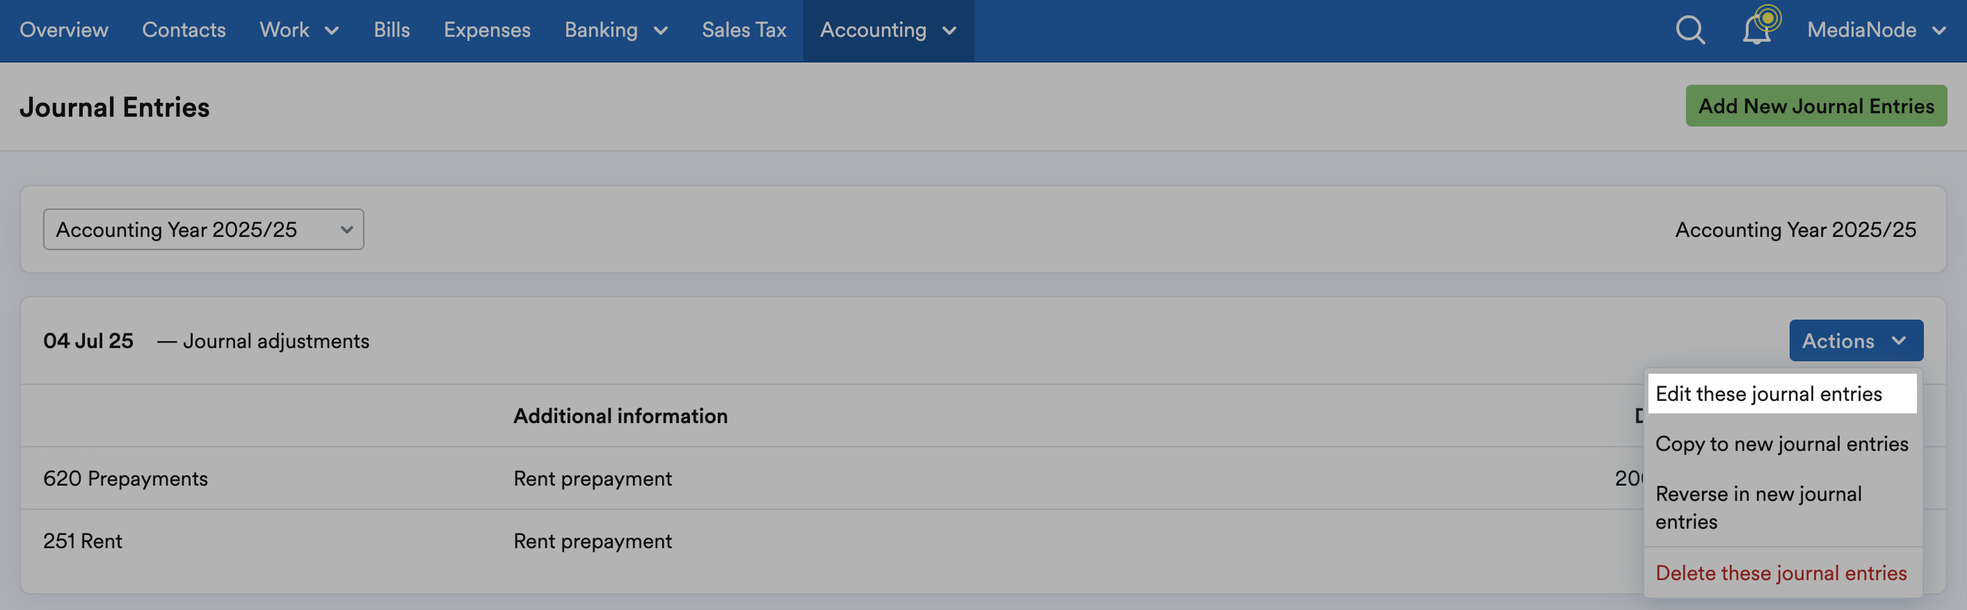Screen dimensions: 1967x610
Task: Click Add New Journal Entries
Action: [x=1815, y=106]
